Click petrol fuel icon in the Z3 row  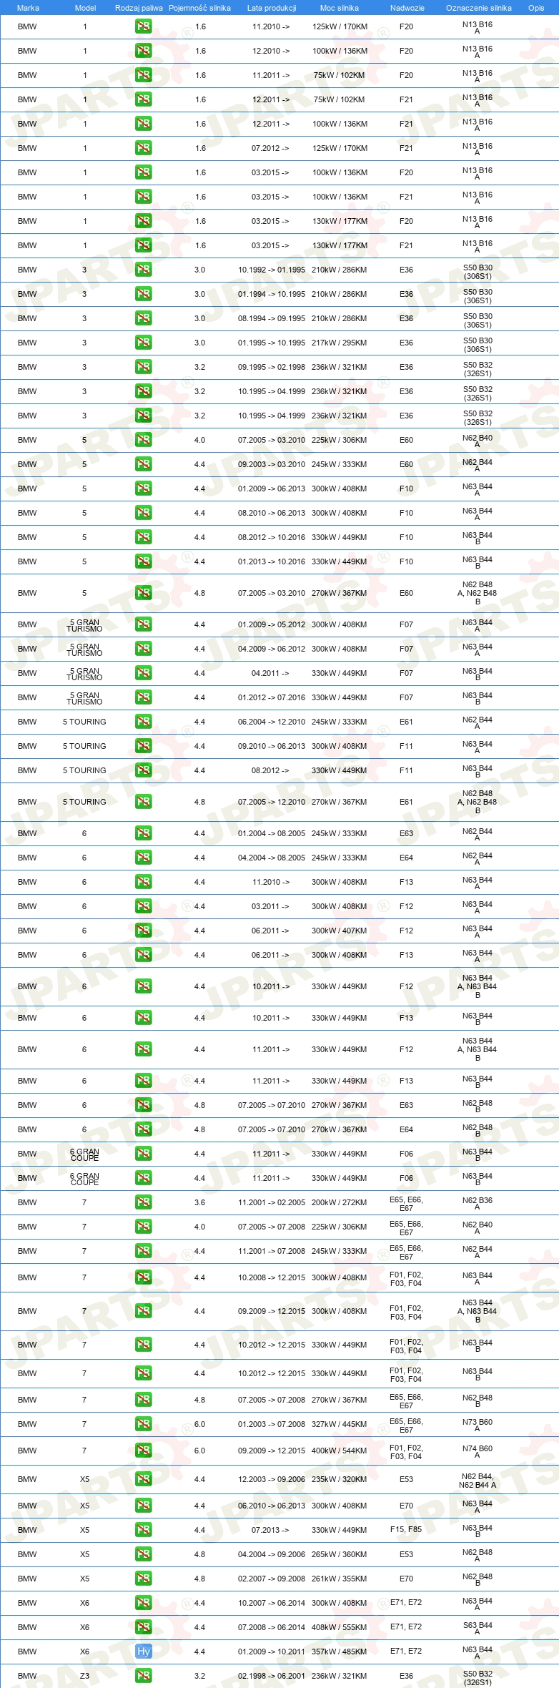click(144, 1676)
